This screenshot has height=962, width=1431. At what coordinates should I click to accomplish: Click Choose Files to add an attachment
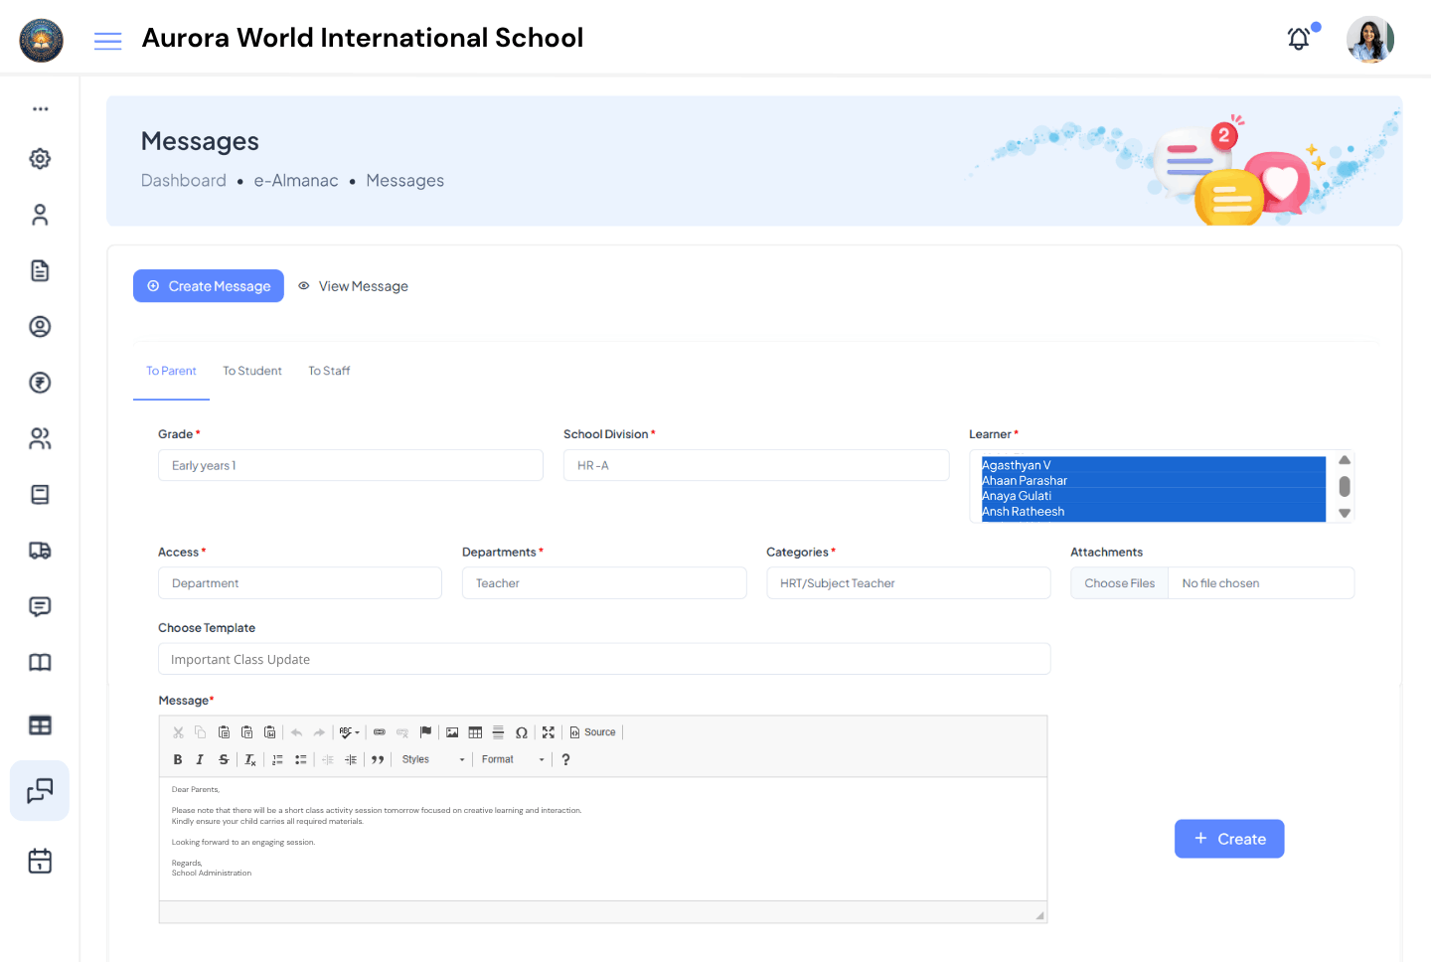coord(1119,583)
